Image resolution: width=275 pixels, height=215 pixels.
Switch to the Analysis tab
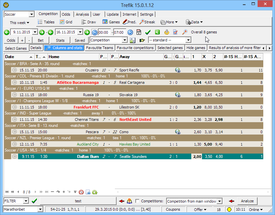82,14
